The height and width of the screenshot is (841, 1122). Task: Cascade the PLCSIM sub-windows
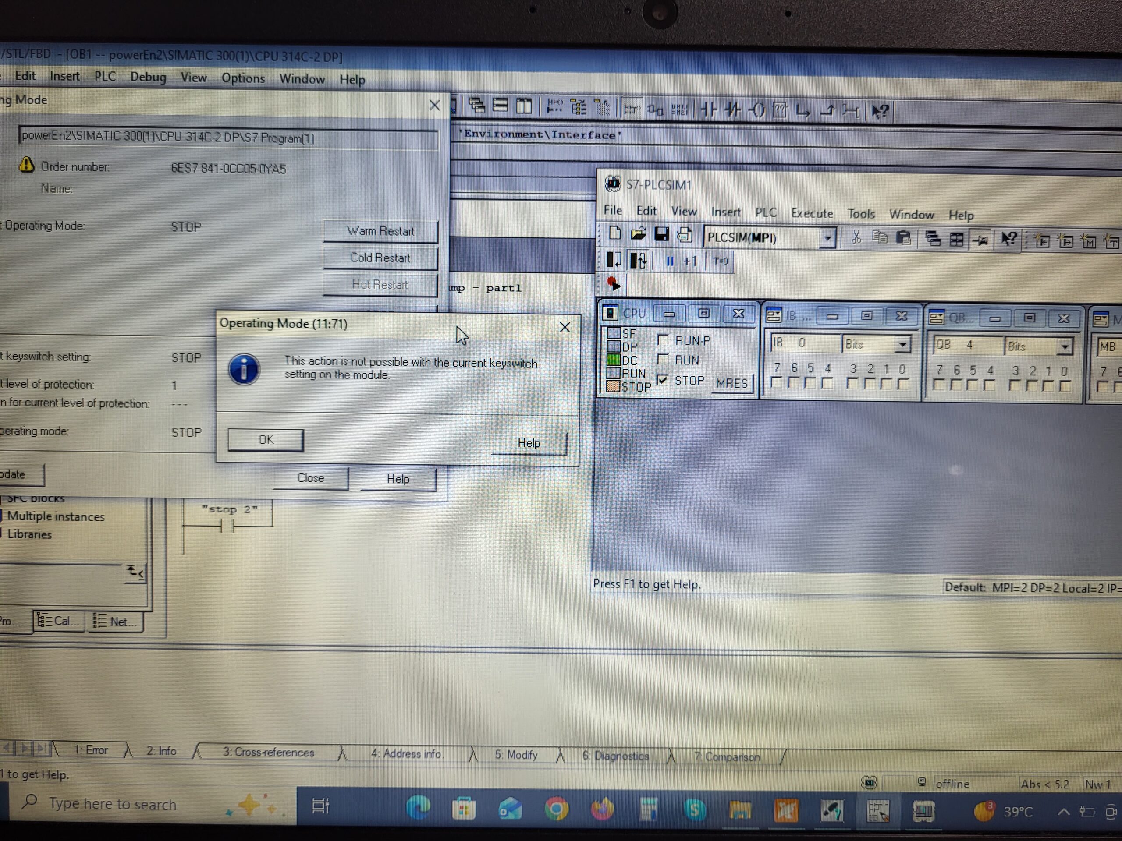pos(932,238)
